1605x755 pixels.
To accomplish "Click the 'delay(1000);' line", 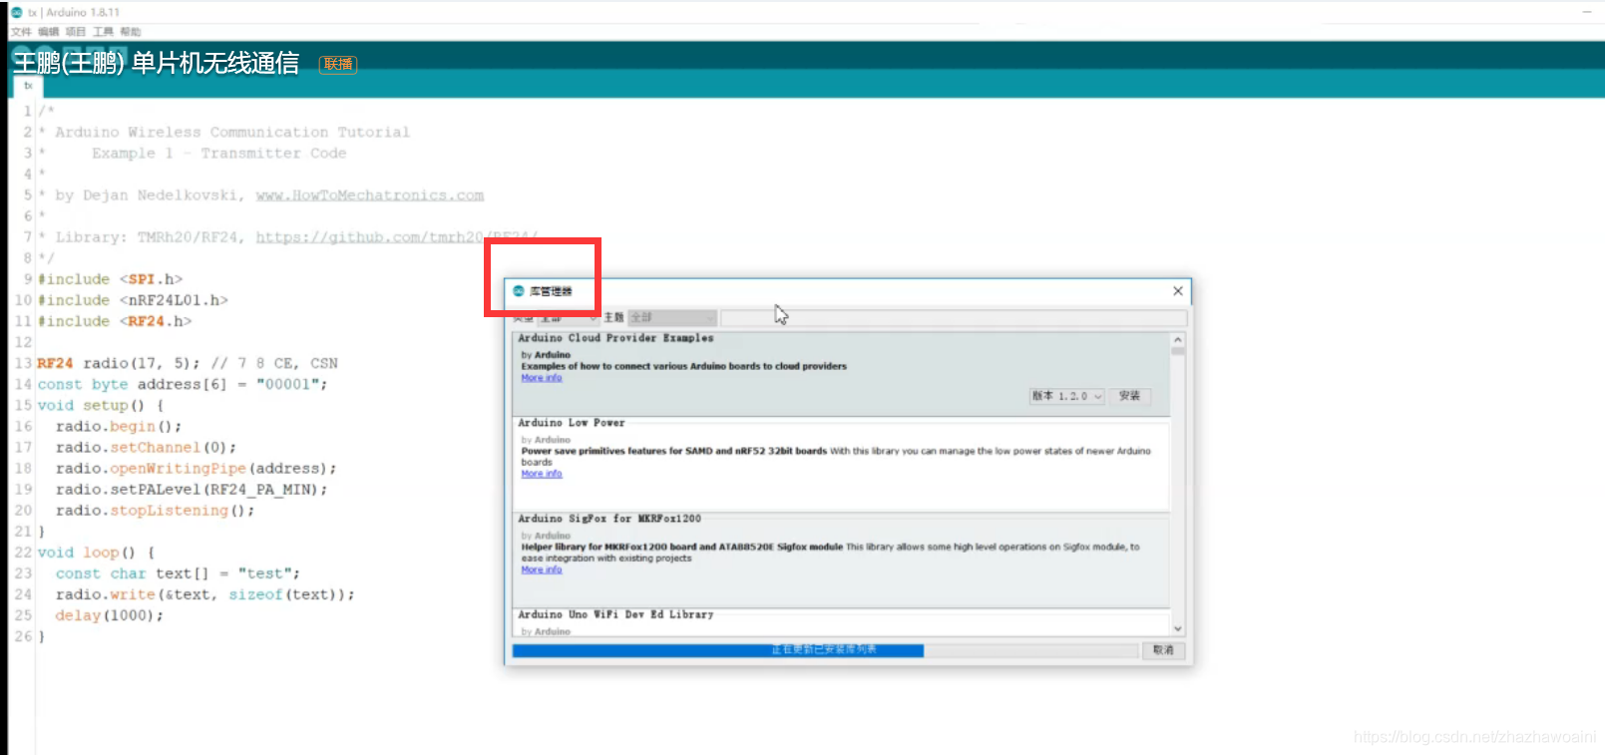I will tap(109, 615).
